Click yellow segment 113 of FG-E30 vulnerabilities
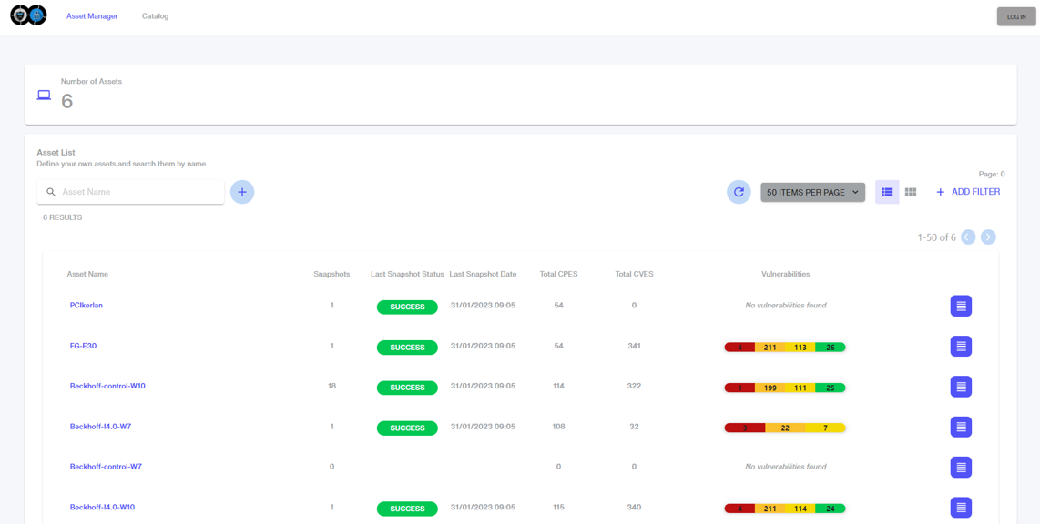Image resolution: width=1040 pixels, height=524 pixels. click(800, 348)
